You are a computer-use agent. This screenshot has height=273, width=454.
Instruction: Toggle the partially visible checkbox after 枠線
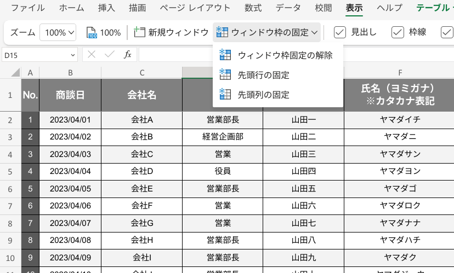(x=447, y=32)
